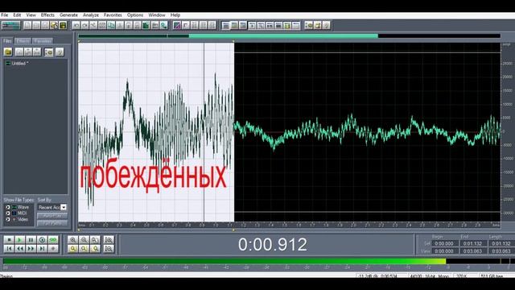Click the dark unselected part of the waveform
The image size is (515, 290).
coord(367,132)
